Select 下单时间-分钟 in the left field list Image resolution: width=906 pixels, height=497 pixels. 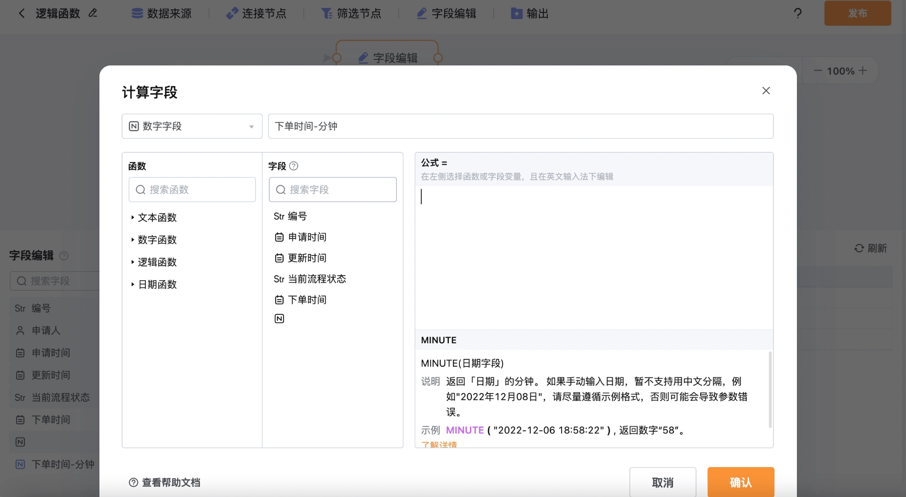point(55,464)
